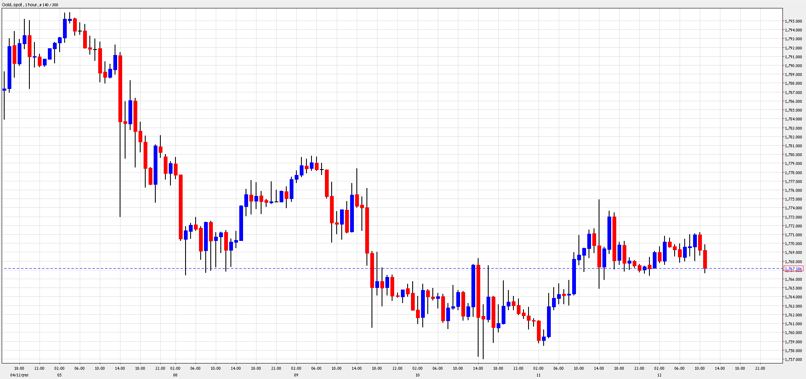Image resolution: width=806 pixels, height=379 pixels.
Task: Select the 1,772.000 price axis label
Action: pyautogui.click(x=793, y=226)
